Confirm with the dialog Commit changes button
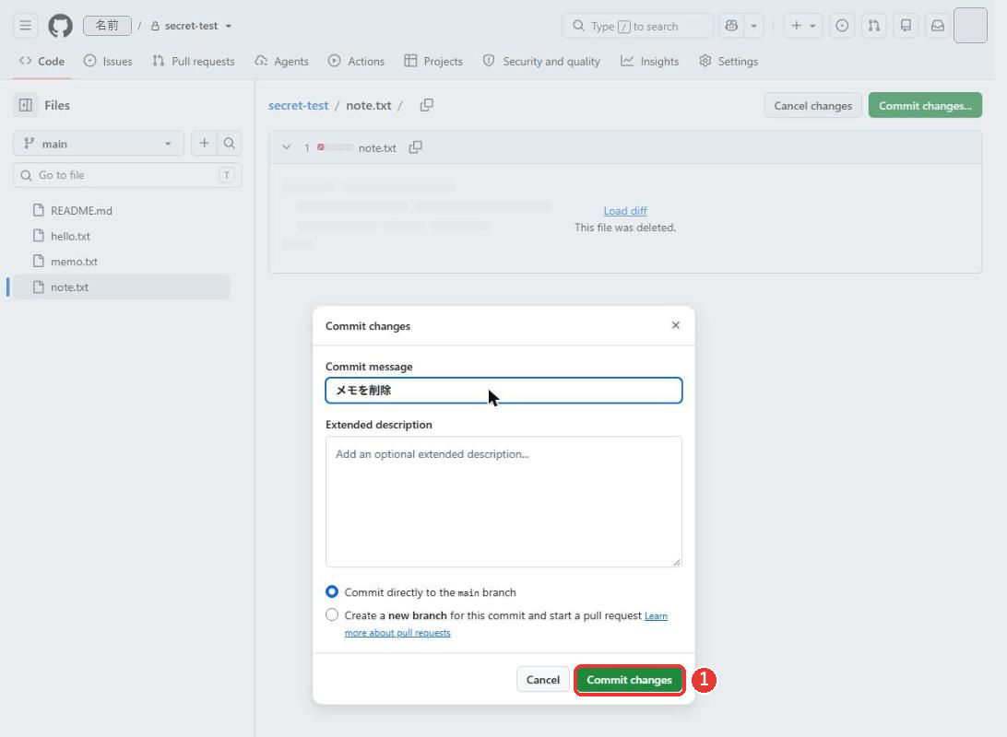The image size is (1007, 737). [629, 679]
